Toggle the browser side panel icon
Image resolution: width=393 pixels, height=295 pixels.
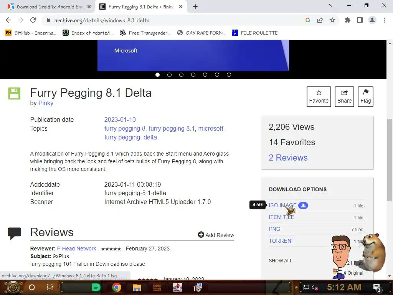click(x=360, y=20)
